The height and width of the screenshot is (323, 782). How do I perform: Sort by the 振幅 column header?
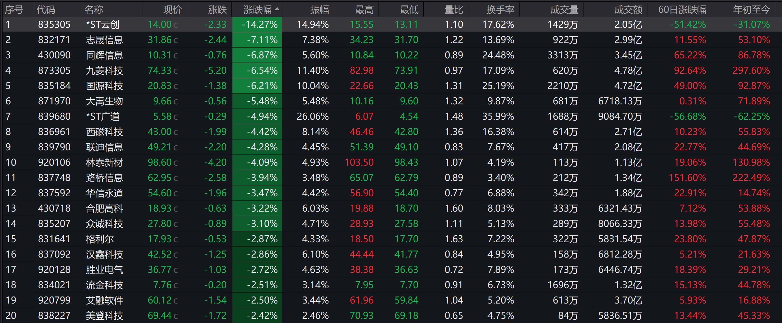click(x=319, y=10)
